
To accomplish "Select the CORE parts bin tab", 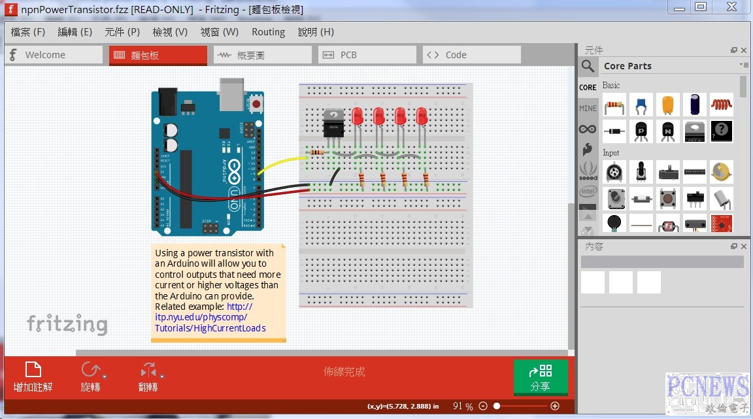I will [588, 88].
